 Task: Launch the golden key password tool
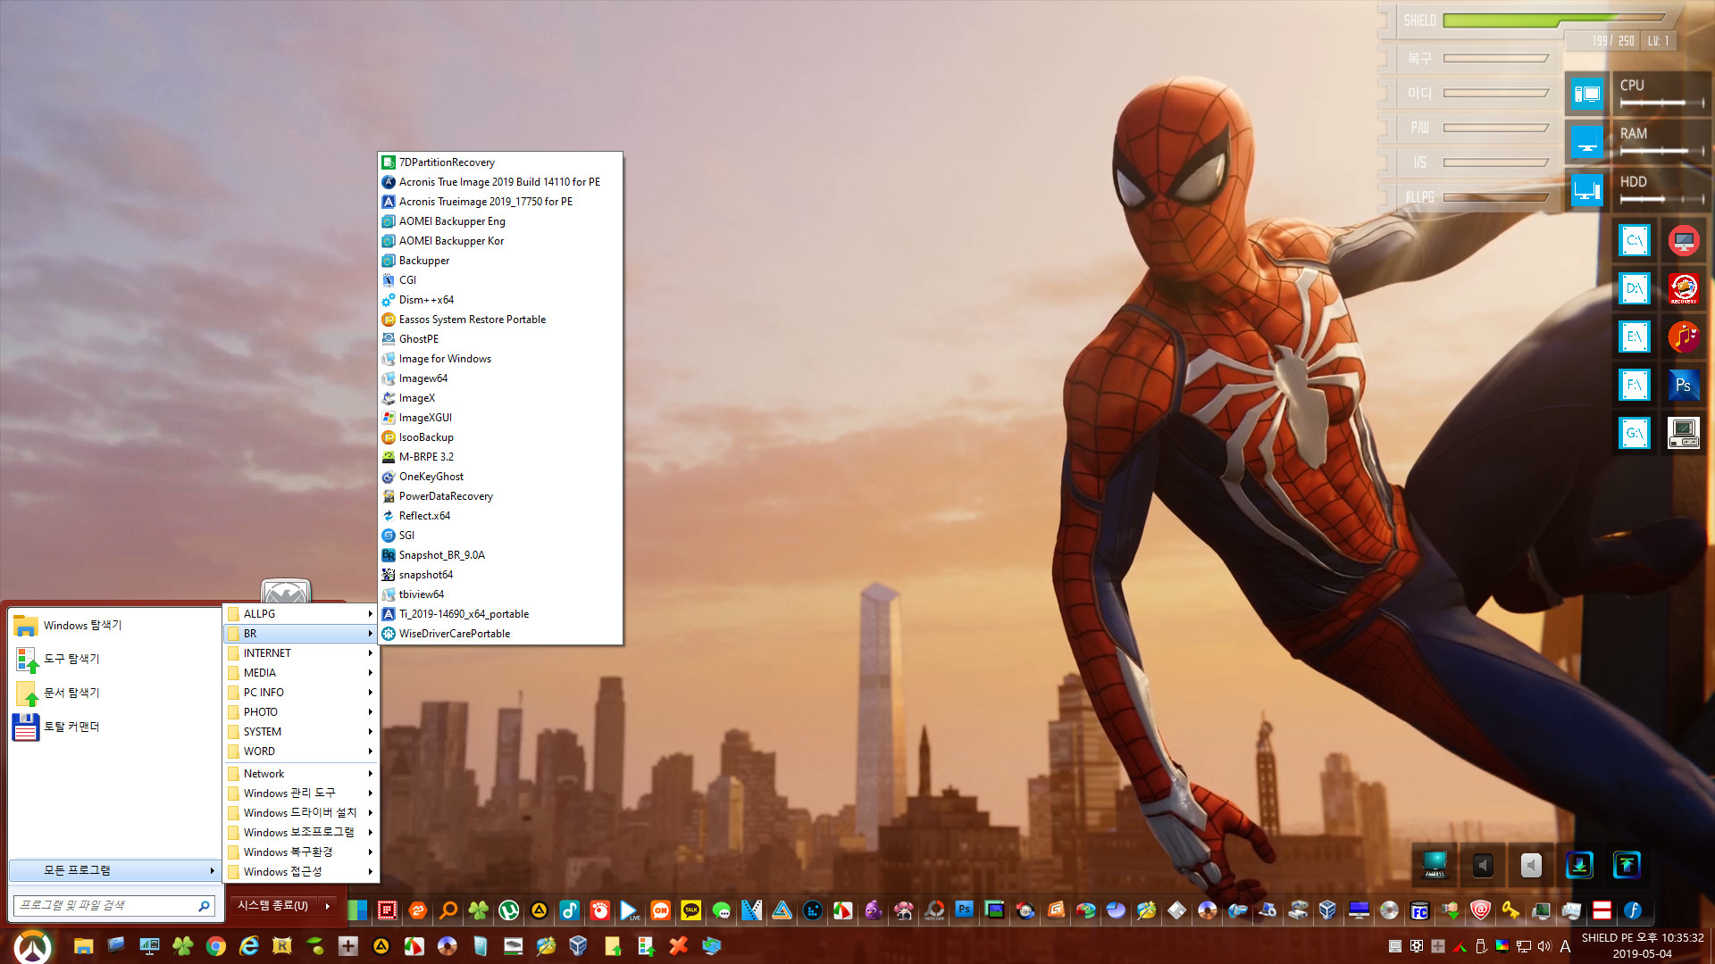coord(1510,910)
